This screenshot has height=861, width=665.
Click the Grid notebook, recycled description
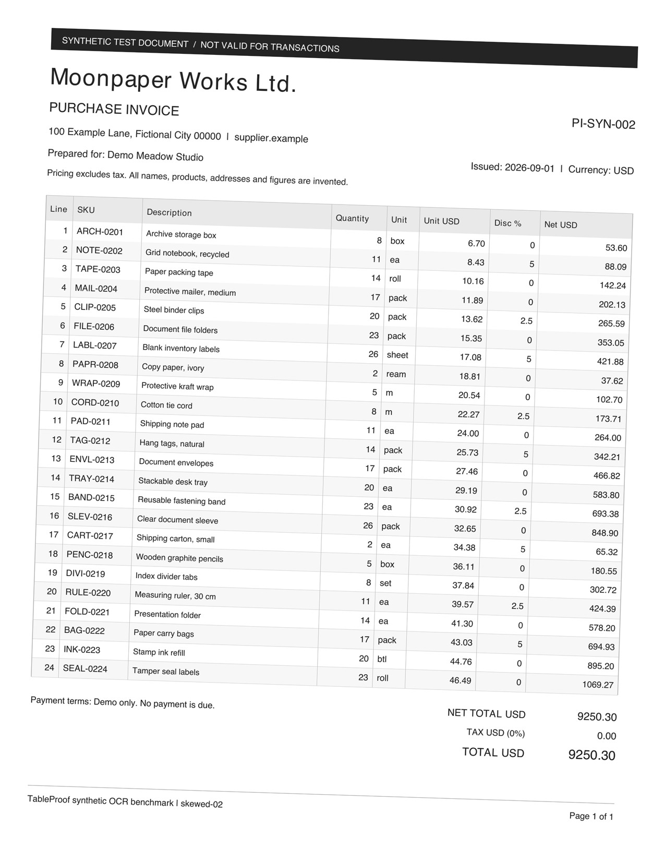187,254
